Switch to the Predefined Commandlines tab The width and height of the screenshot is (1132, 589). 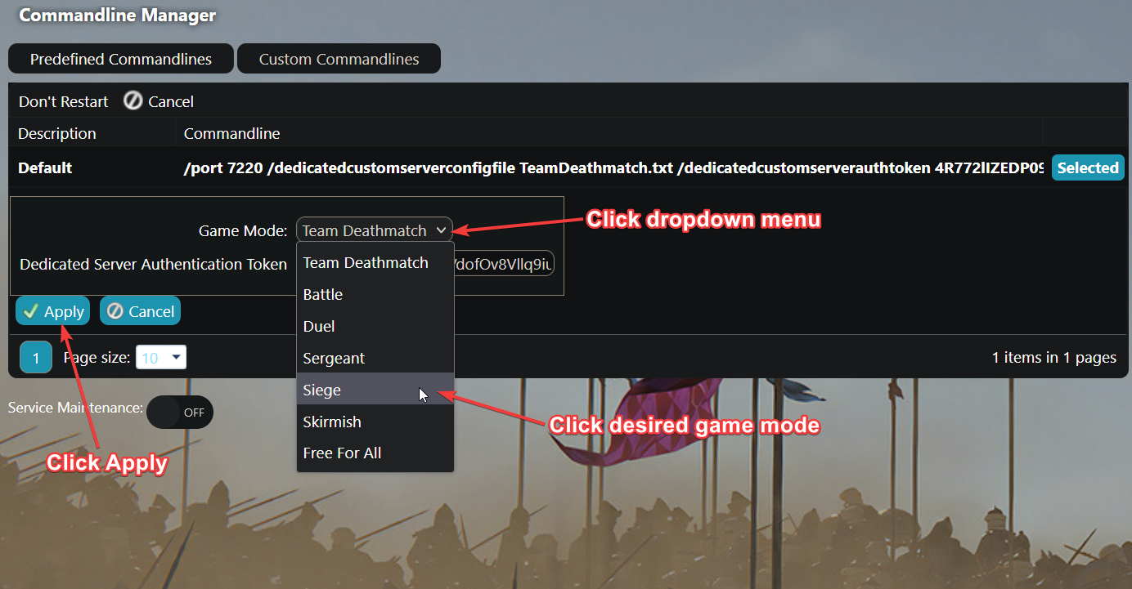[x=121, y=59]
